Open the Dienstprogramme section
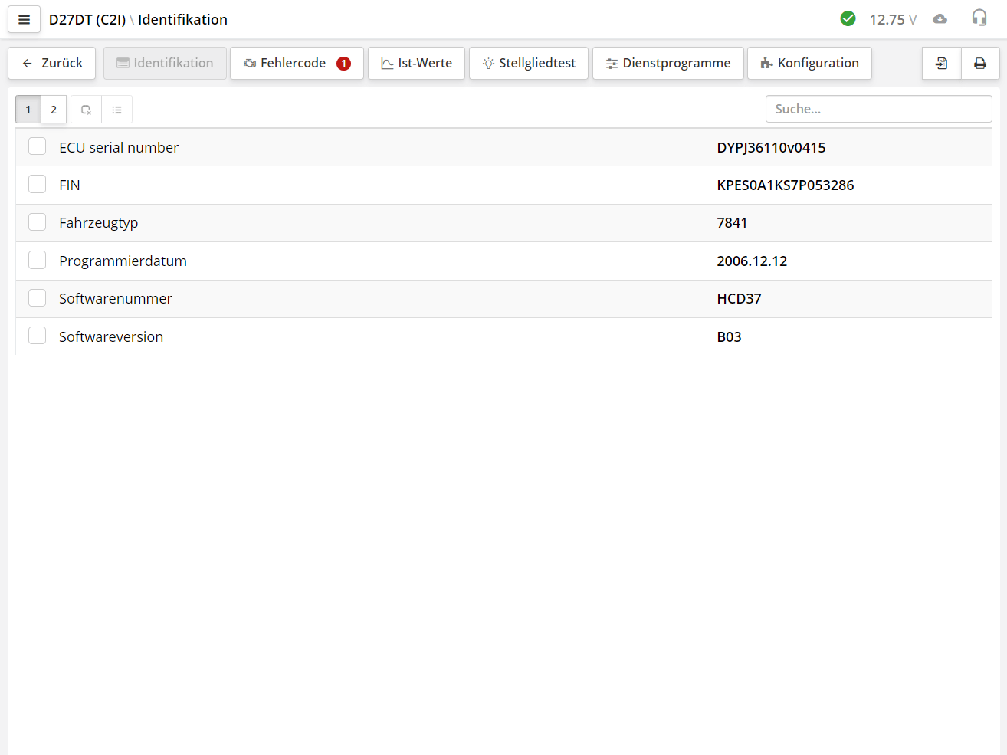Screen dimensions: 1007x755 click(668, 63)
